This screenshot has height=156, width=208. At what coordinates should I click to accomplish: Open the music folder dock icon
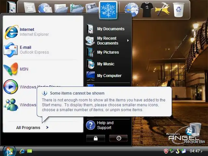click(77, 8)
